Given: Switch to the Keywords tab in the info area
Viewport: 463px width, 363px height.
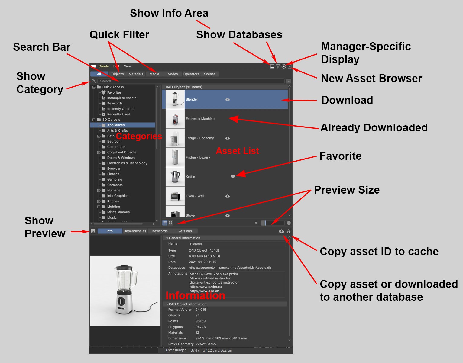Looking at the screenshot, I should click(x=160, y=231).
